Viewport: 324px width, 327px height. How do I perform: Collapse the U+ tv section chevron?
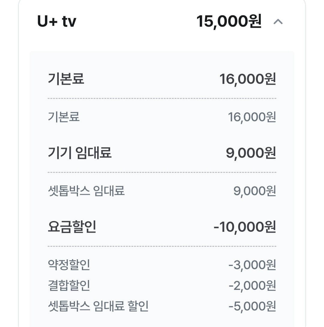[278, 22]
